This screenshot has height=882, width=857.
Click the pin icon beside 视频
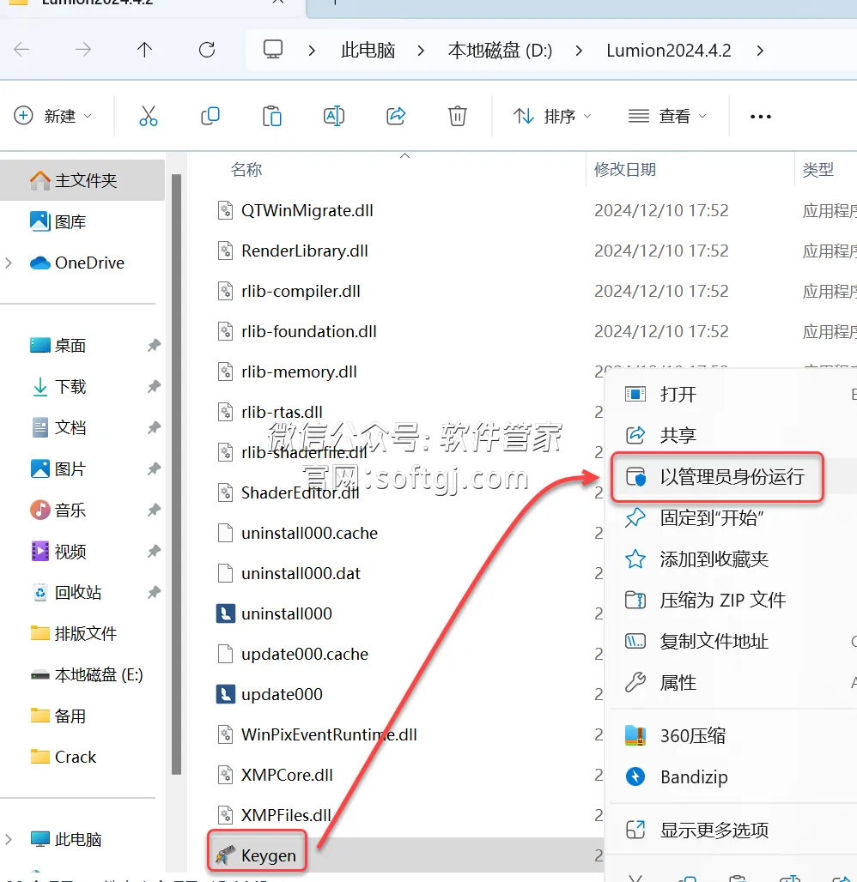(154, 551)
